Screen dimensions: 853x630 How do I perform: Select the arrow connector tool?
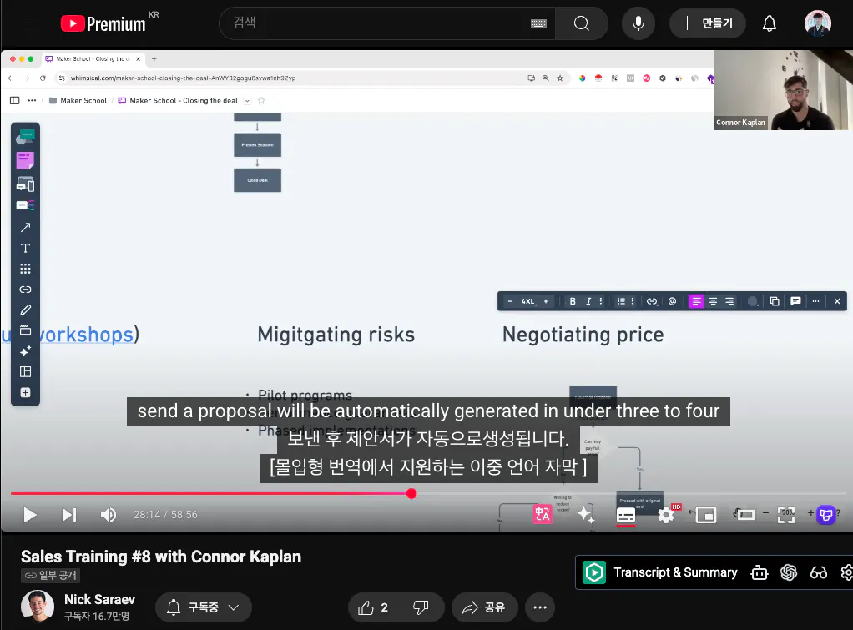point(25,226)
